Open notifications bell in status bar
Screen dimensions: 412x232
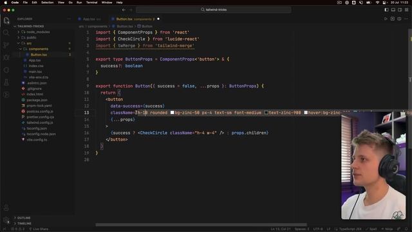pos(407,229)
